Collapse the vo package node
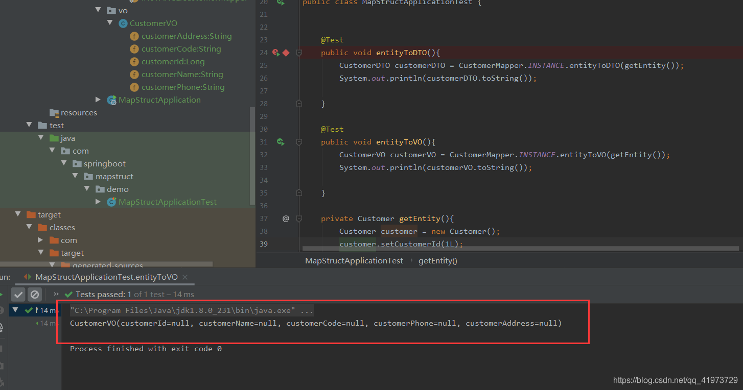Viewport: 743px width, 390px height. click(99, 10)
